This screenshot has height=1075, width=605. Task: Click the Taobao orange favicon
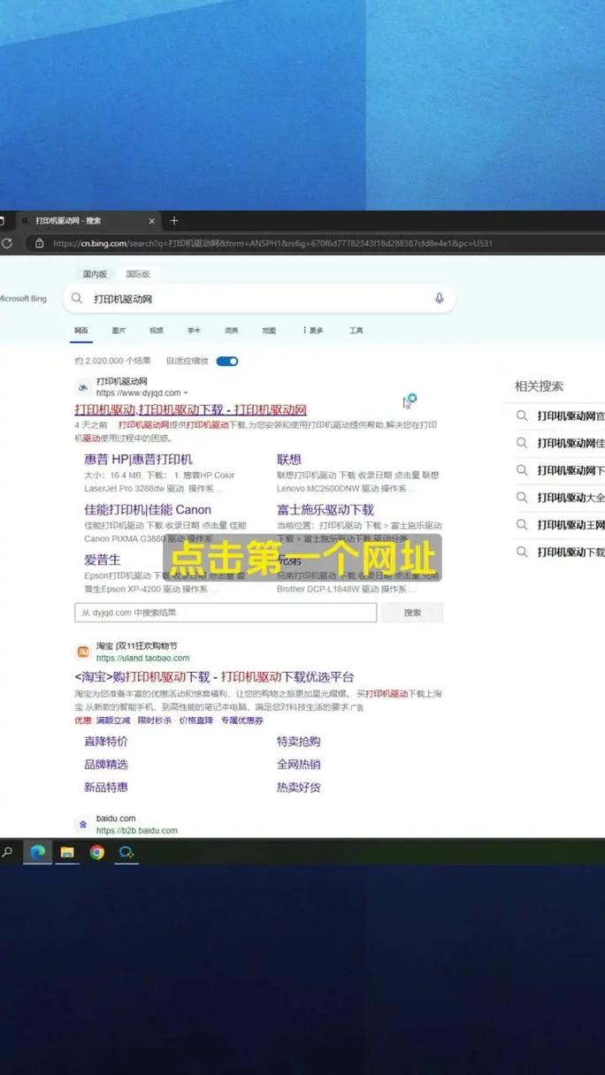click(82, 652)
